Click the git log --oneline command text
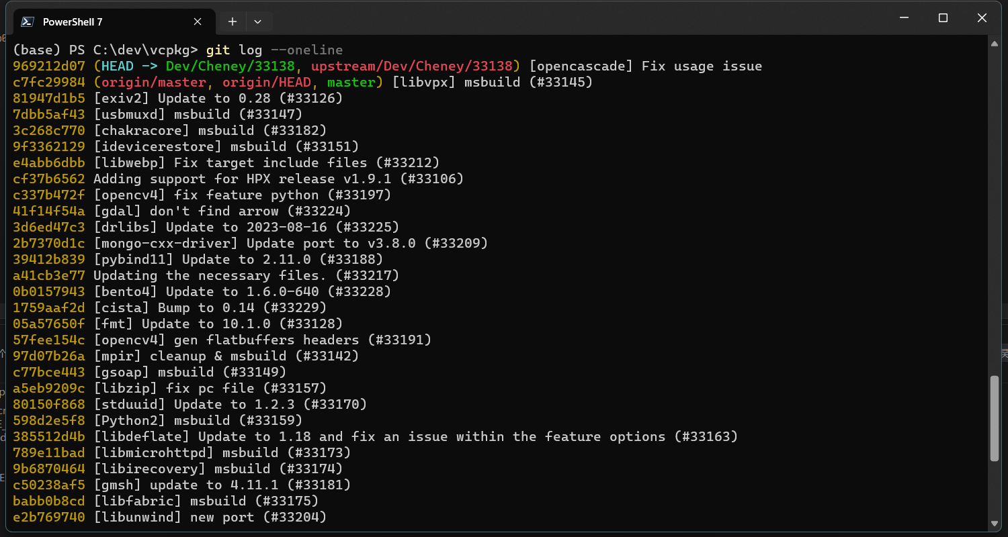This screenshot has height=537, width=1008. (276, 50)
